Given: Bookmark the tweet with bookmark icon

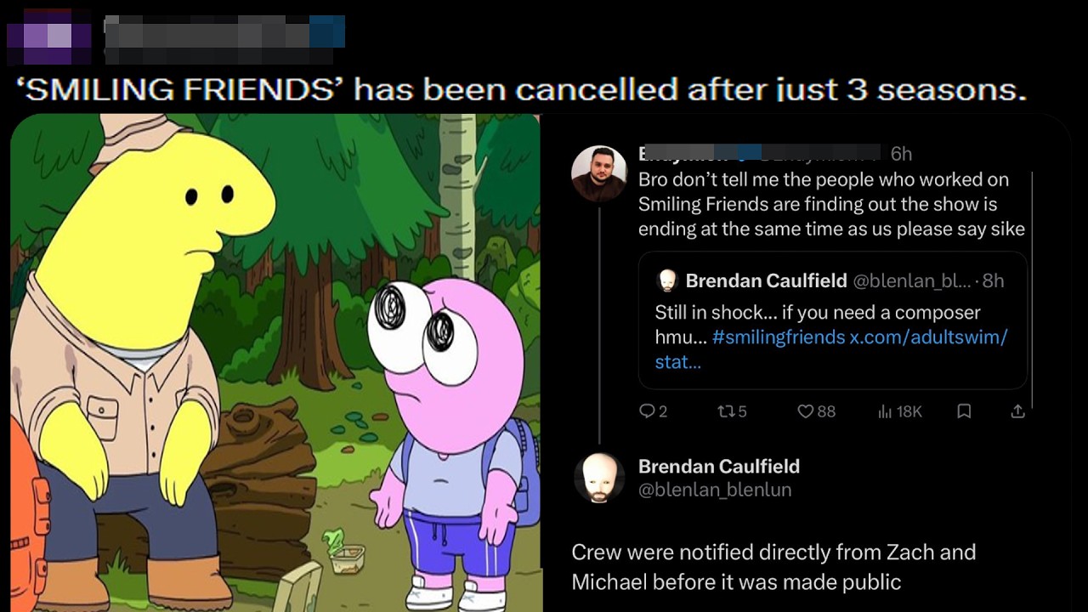Looking at the screenshot, I should click(964, 411).
